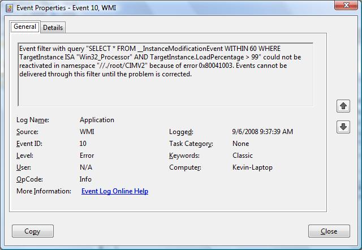The width and height of the screenshot is (362, 250).
Task: Click the Computer value "Kevin-Laptop"
Action: click(253, 167)
